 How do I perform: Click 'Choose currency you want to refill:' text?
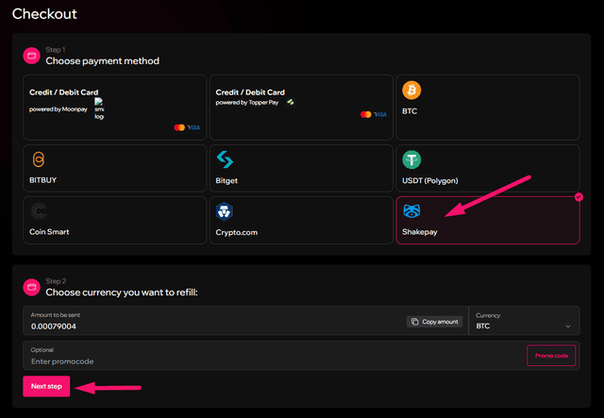click(x=122, y=293)
